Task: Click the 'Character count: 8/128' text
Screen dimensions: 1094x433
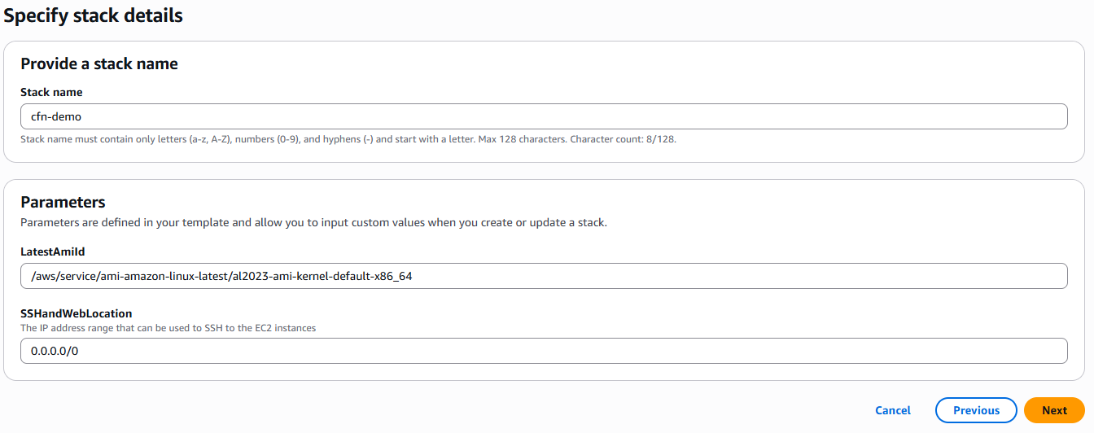Action: (623, 139)
